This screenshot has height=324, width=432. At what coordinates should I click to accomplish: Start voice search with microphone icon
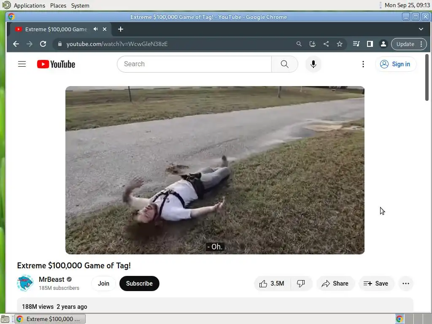click(313, 64)
